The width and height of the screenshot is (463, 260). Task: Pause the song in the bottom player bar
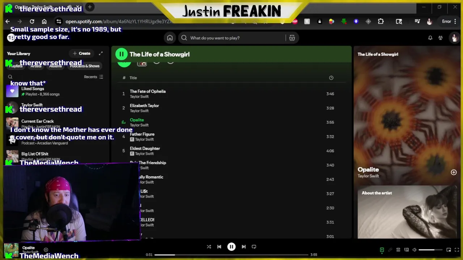231,247
